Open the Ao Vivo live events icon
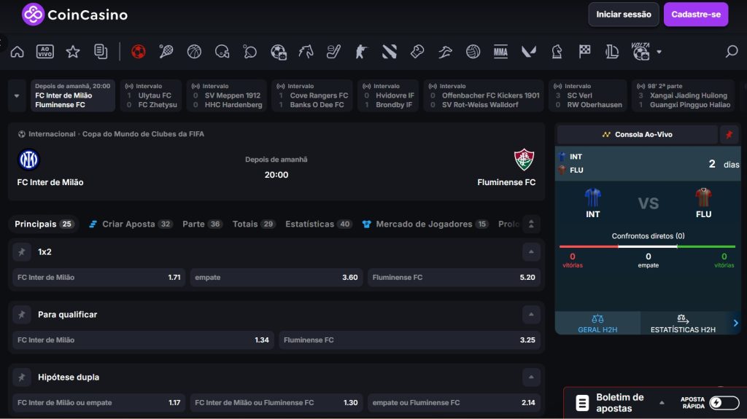Image resolution: width=747 pixels, height=419 pixels. point(44,52)
